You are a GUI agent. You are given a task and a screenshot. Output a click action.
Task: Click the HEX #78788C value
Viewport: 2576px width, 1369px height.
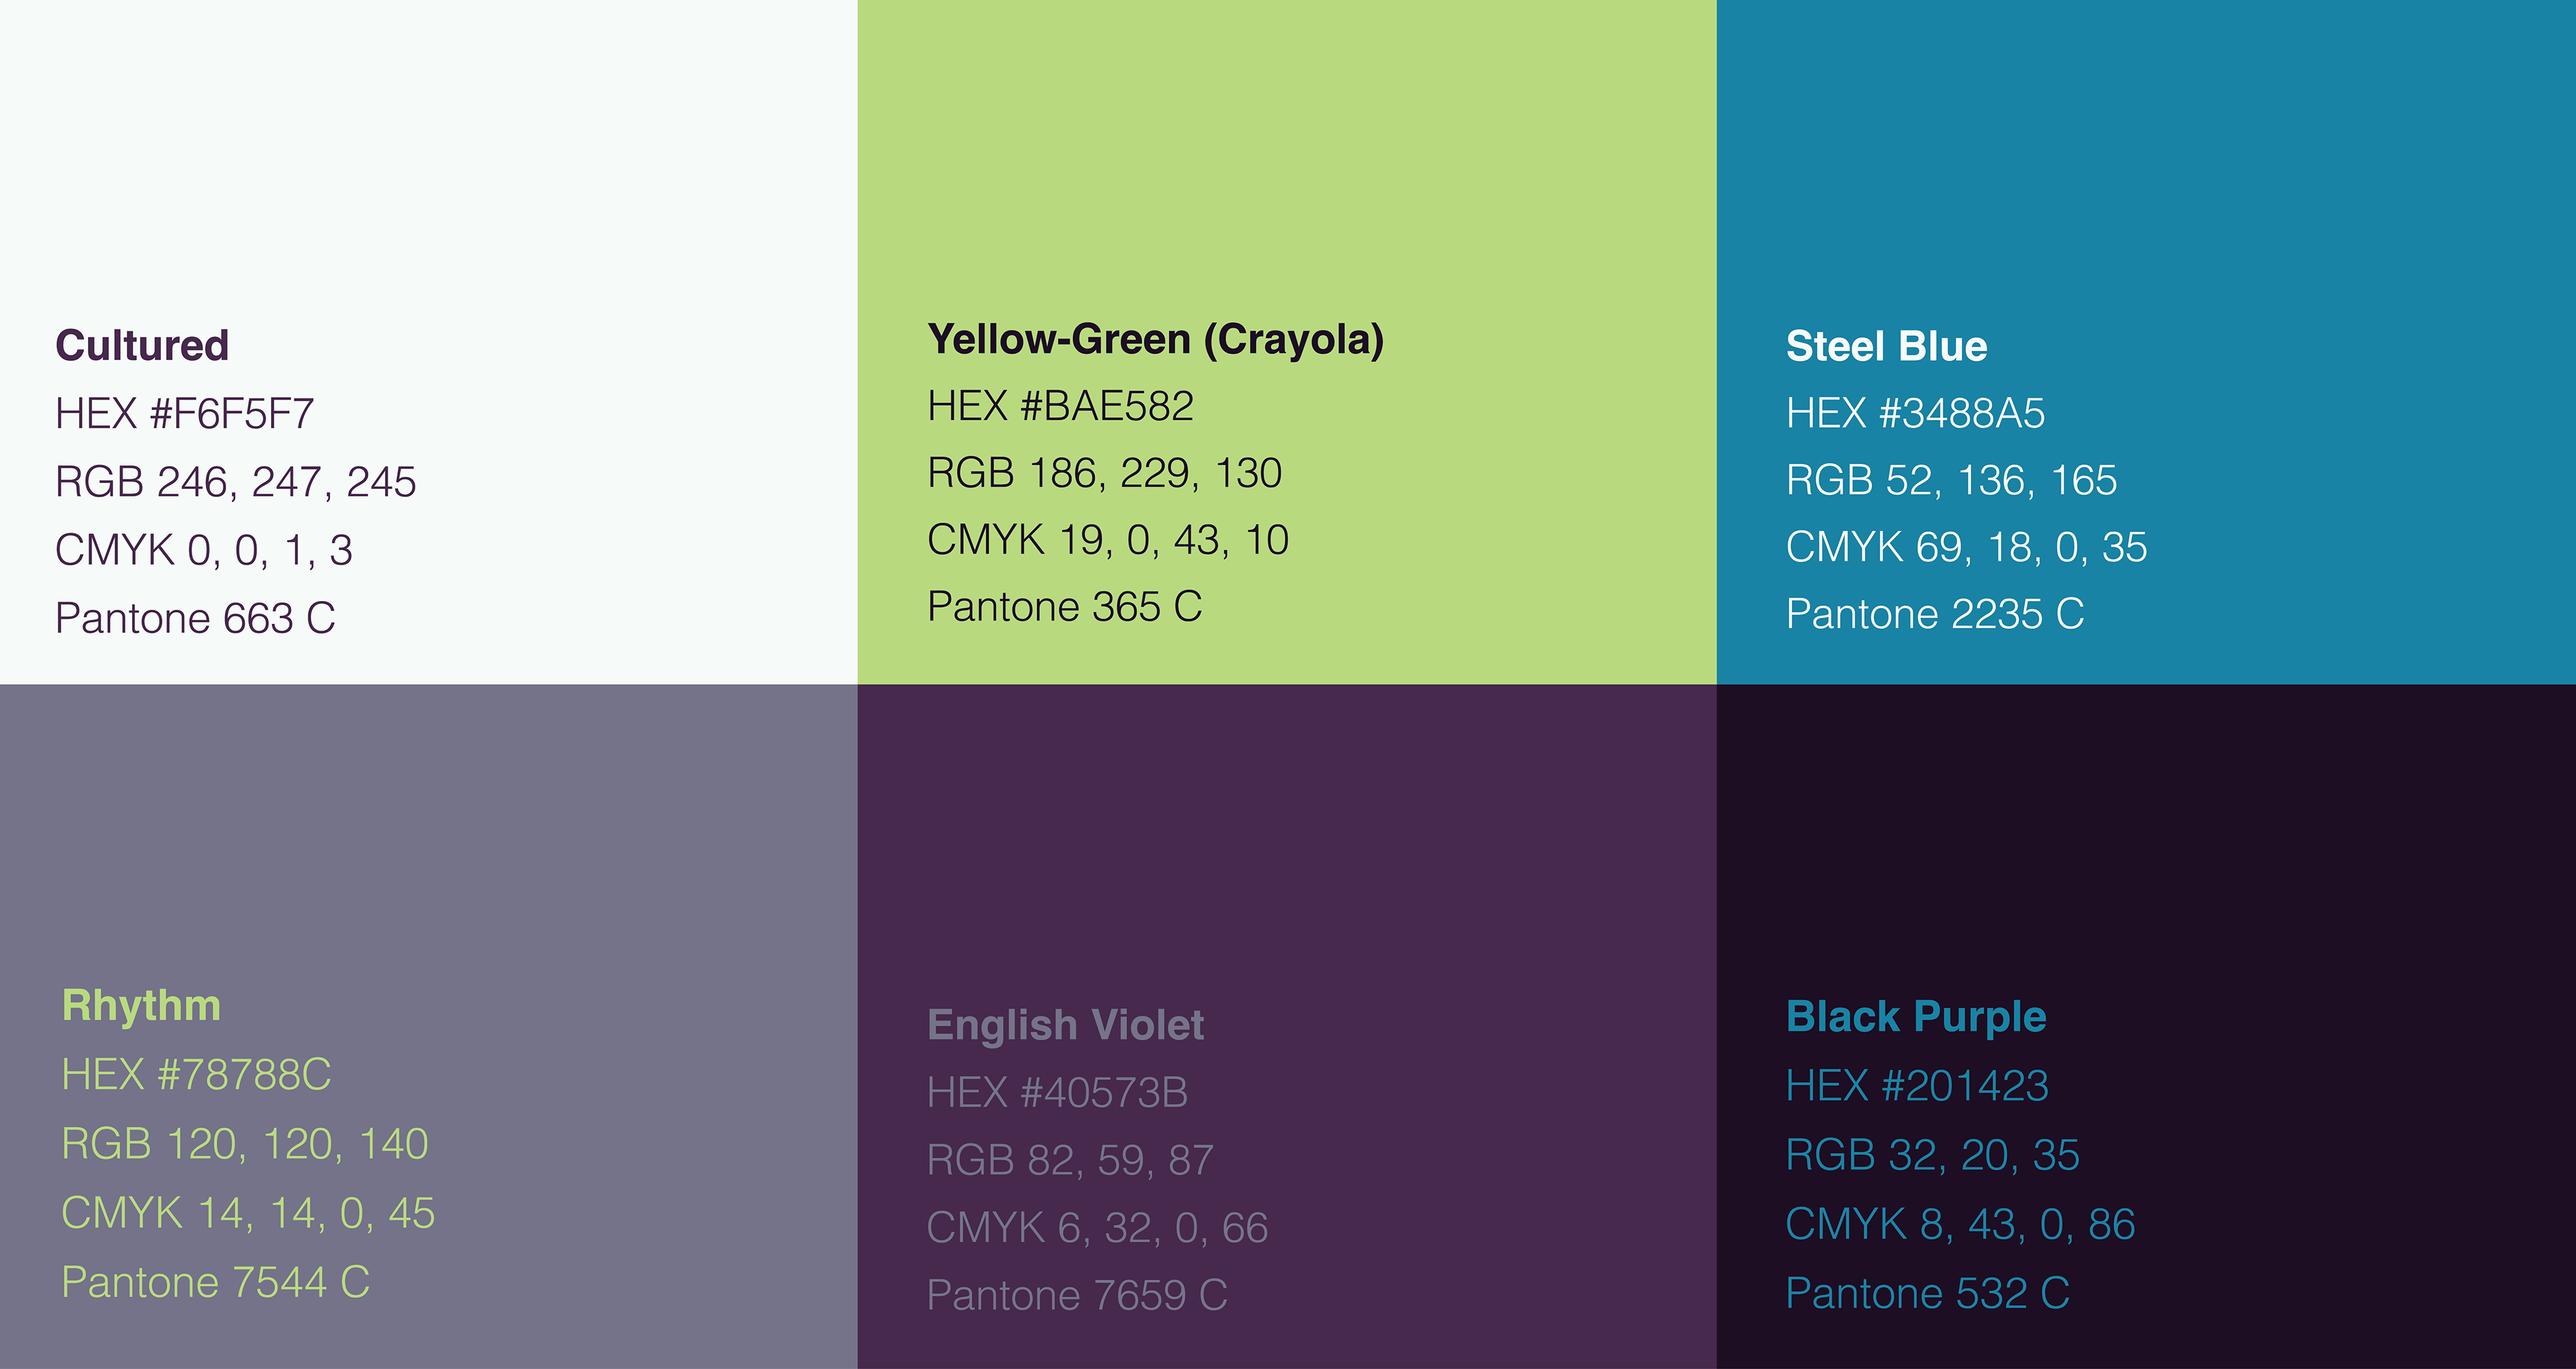click(x=196, y=1075)
